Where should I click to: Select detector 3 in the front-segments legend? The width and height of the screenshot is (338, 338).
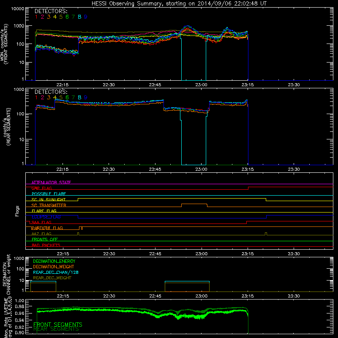tap(49, 17)
